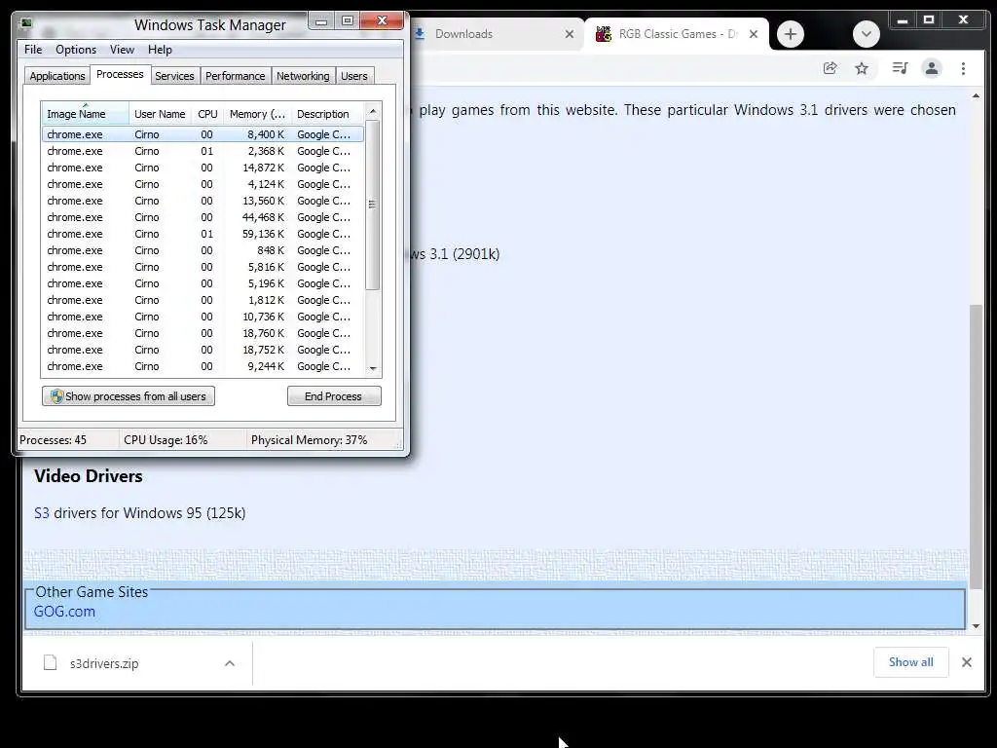Open the View menu in Task Manager
The image size is (997, 748).
point(122,50)
